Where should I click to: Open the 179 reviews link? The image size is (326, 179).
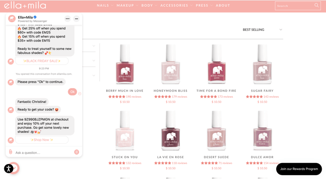click(180, 97)
